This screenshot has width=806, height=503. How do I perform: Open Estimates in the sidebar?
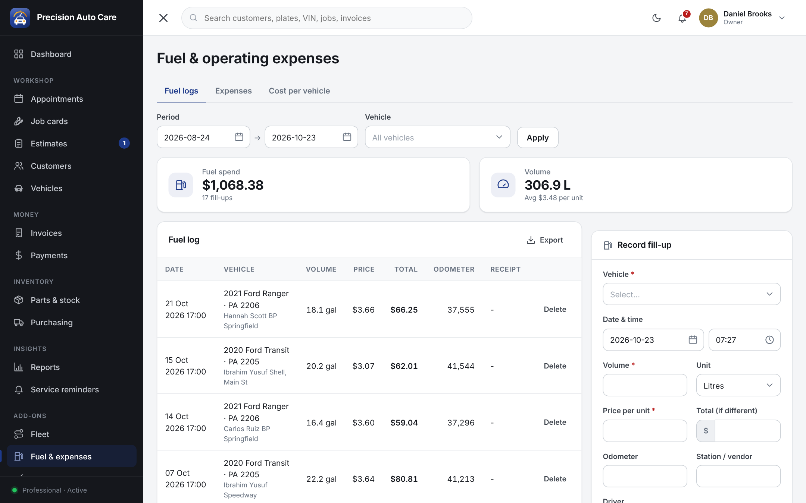click(72, 143)
